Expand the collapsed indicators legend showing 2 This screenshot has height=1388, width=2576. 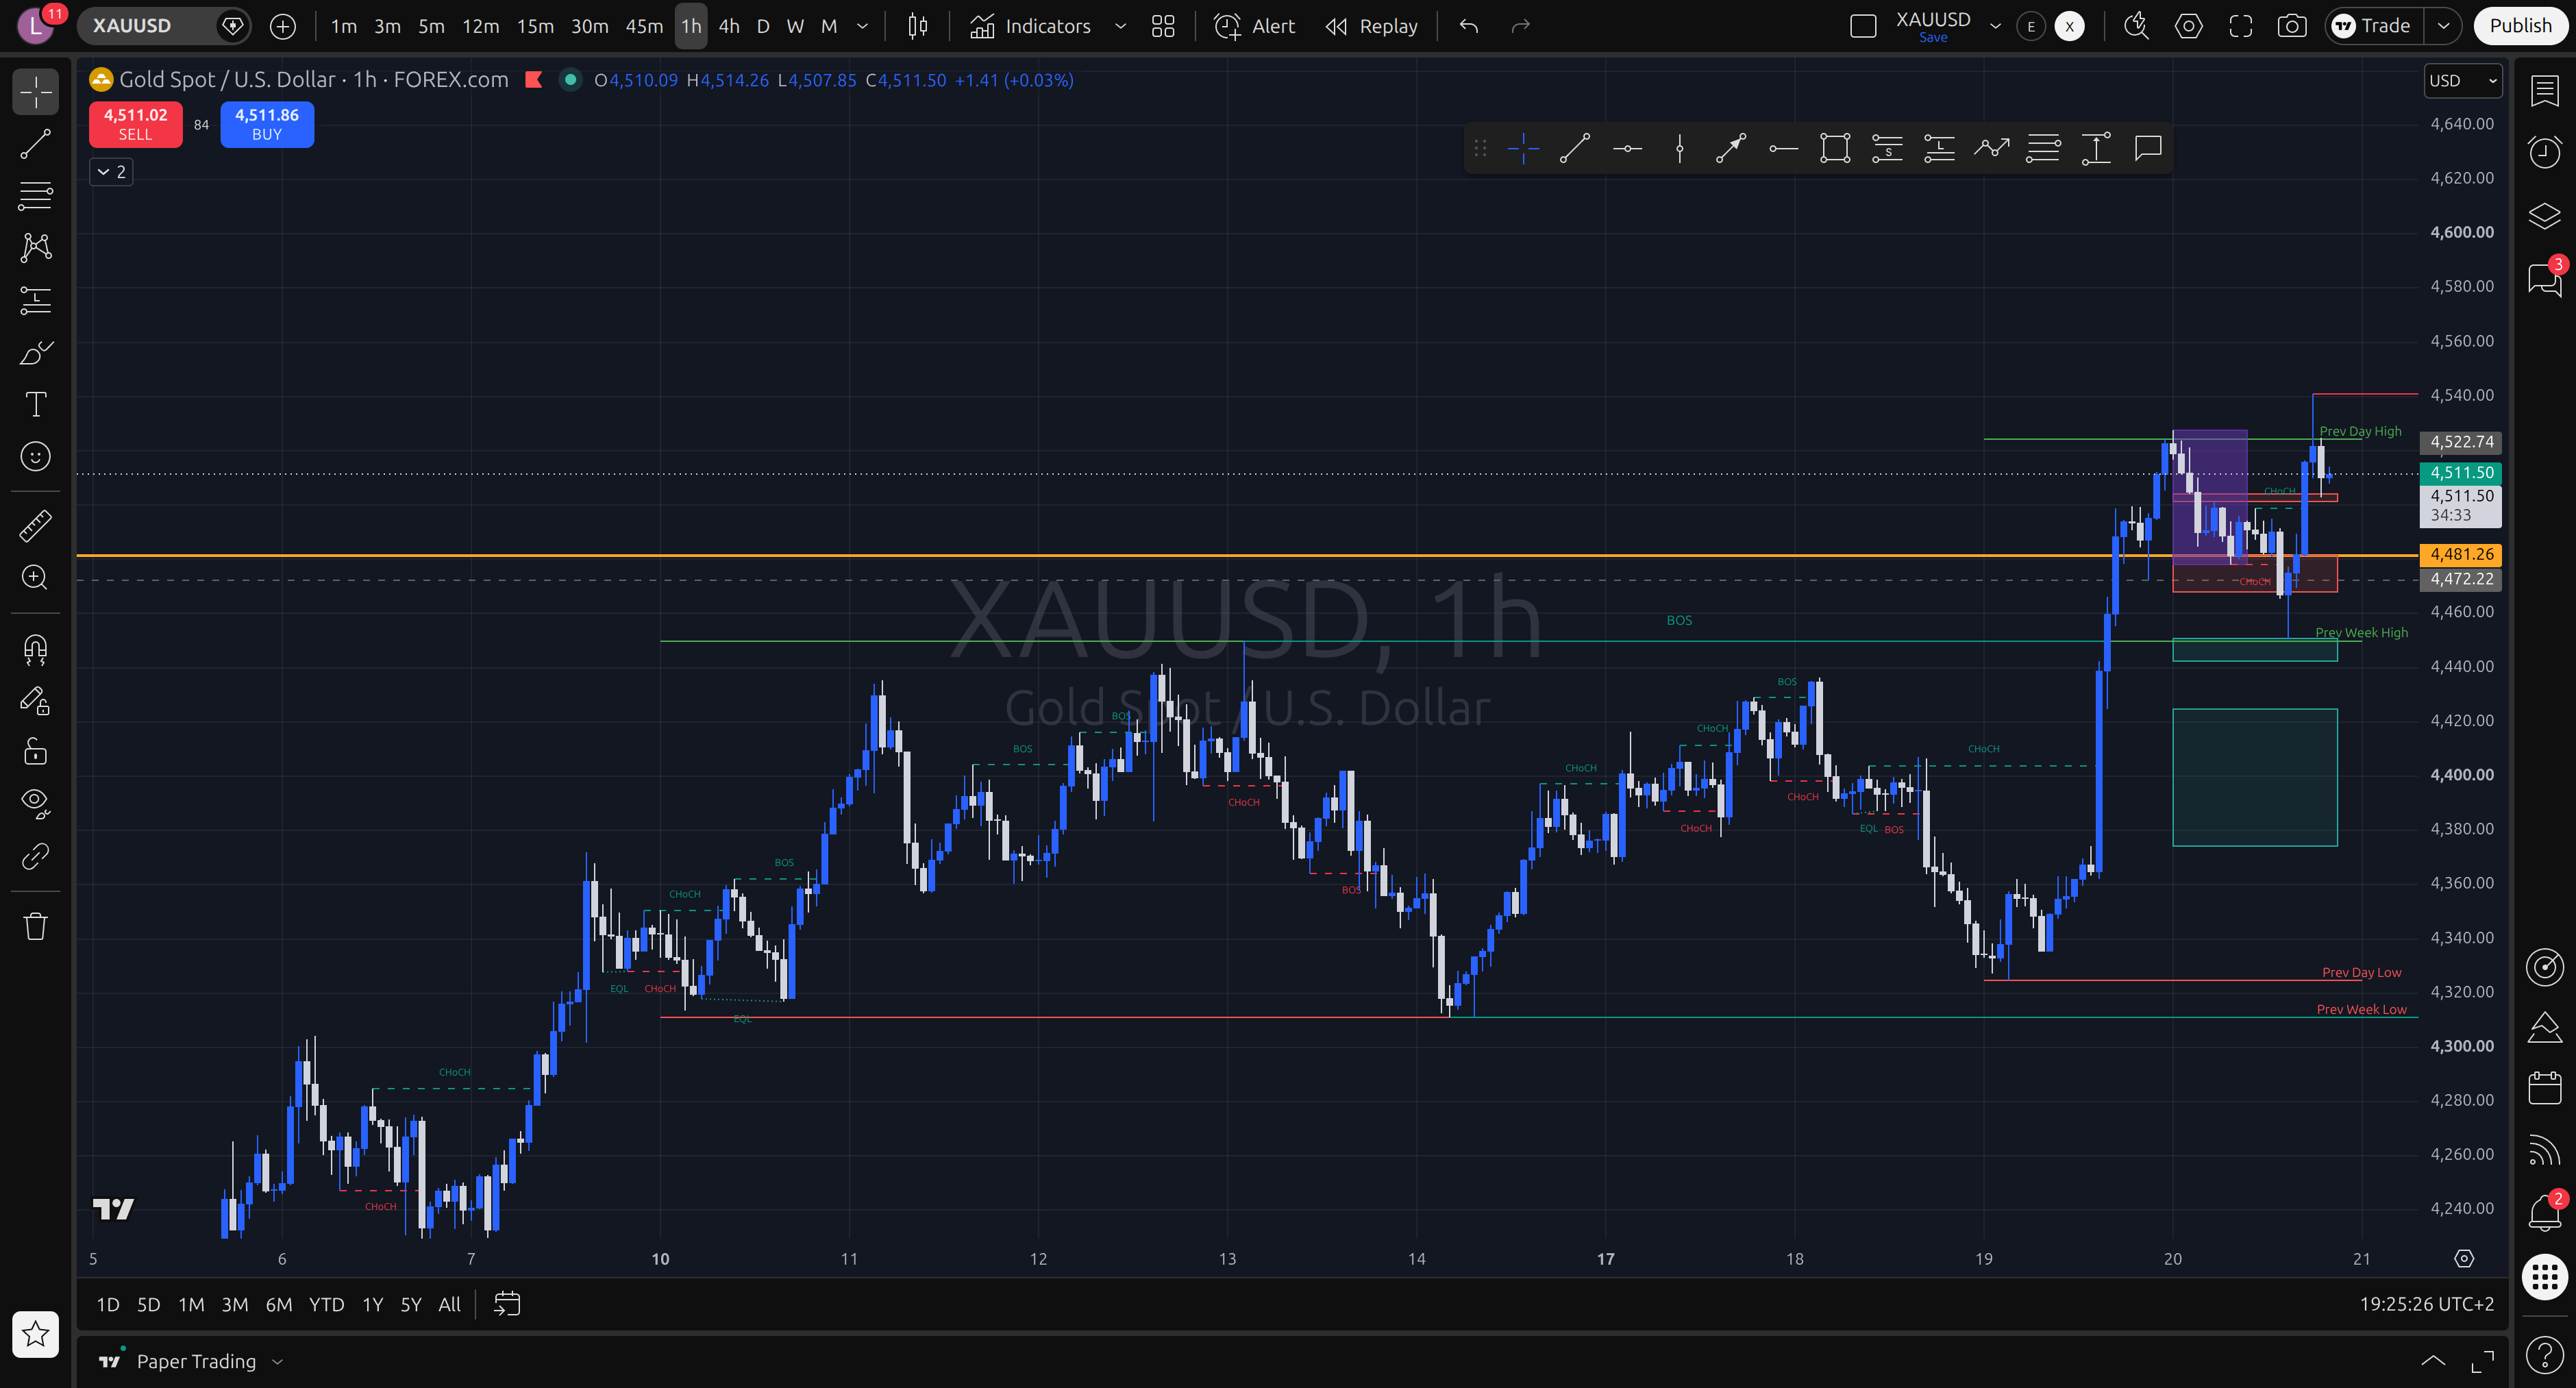pos(111,172)
